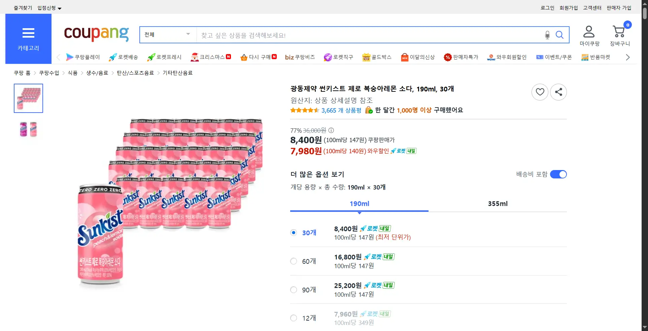Screen dimensions: 648x331
Task: Add product to wishlist with heart icon
Action: (540, 92)
